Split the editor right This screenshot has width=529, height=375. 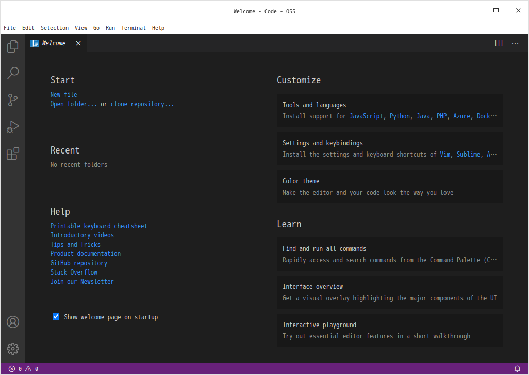pos(499,43)
